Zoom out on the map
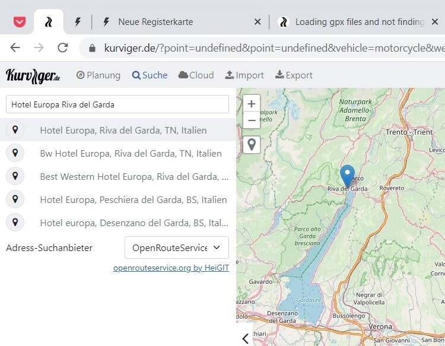The height and width of the screenshot is (346, 445). (x=252, y=120)
